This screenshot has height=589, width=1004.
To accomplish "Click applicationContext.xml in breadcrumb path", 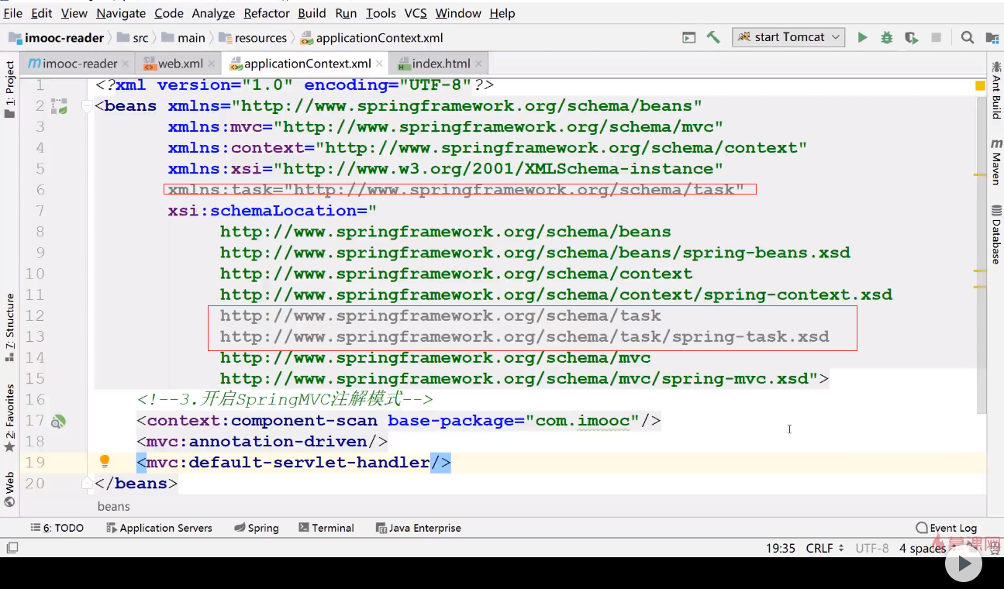I will [372, 38].
